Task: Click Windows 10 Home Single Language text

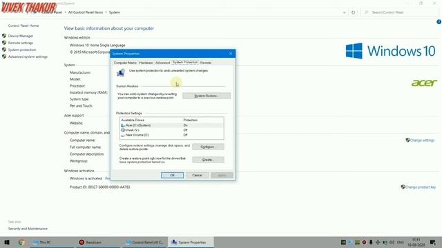Action: [x=97, y=45]
